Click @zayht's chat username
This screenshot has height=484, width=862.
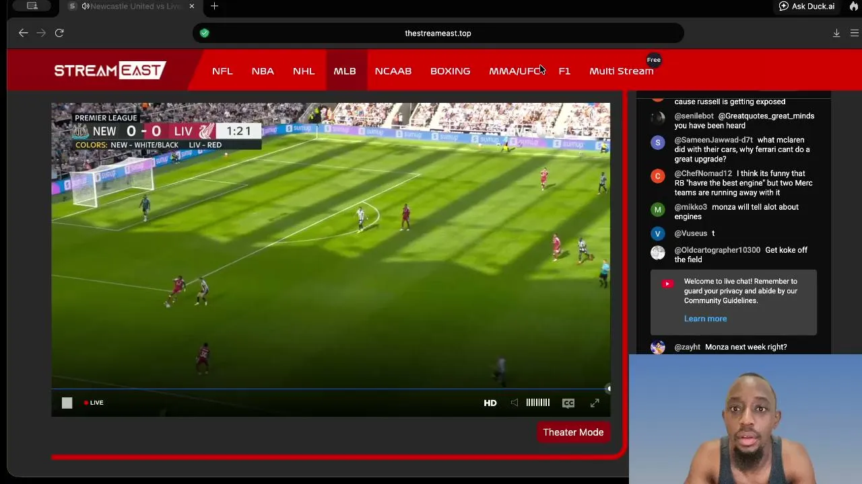[x=688, y=347]
